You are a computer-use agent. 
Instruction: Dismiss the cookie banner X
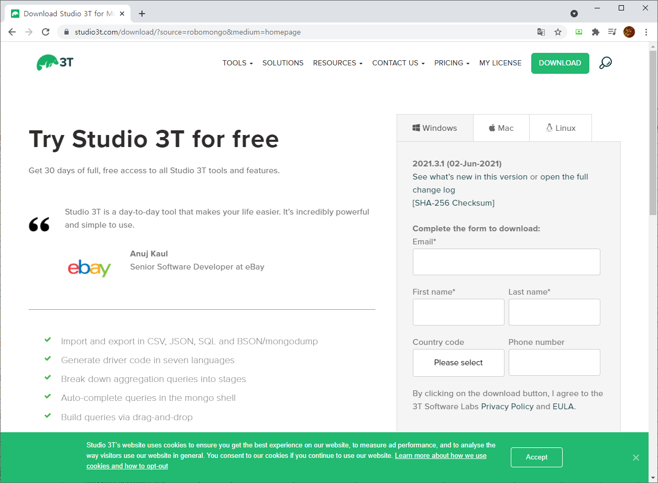pyautogui.click(x=635, y=457)
